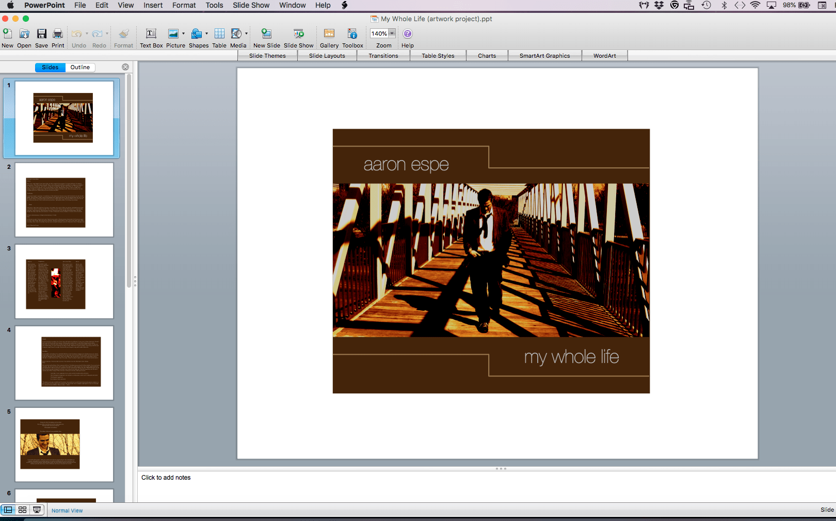This screenshot has height=521, width=836.
Task: Click the Wi-Fi icon in menu bar
Action: coord(755,5)
